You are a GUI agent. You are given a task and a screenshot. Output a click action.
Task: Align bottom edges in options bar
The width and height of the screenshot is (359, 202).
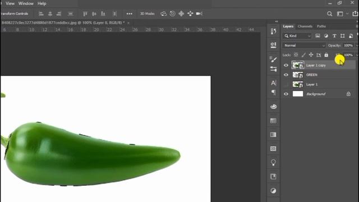103,13
